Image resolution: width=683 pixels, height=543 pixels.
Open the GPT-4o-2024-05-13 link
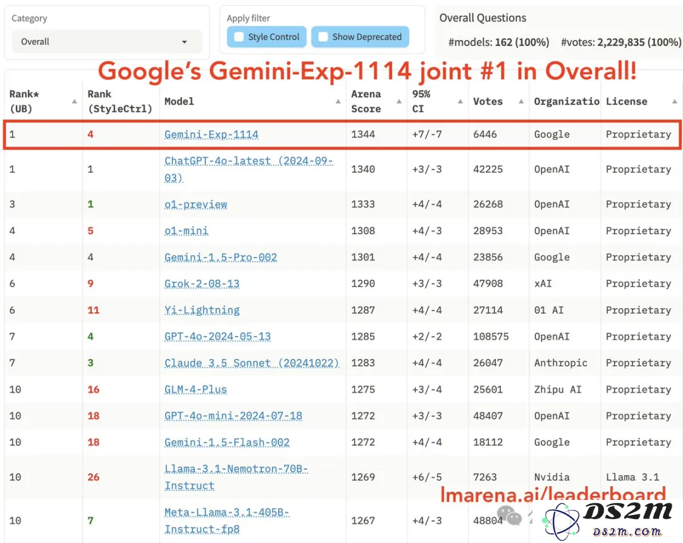[x=218, y=337]
